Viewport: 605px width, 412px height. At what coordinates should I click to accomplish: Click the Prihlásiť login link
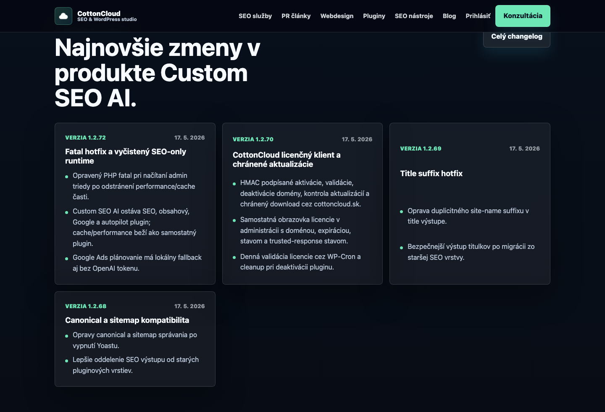(478, 16)
